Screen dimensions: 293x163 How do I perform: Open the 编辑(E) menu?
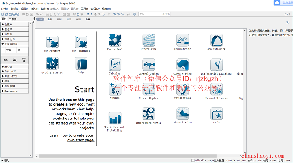pyautogui.click(x=15, y=9)
